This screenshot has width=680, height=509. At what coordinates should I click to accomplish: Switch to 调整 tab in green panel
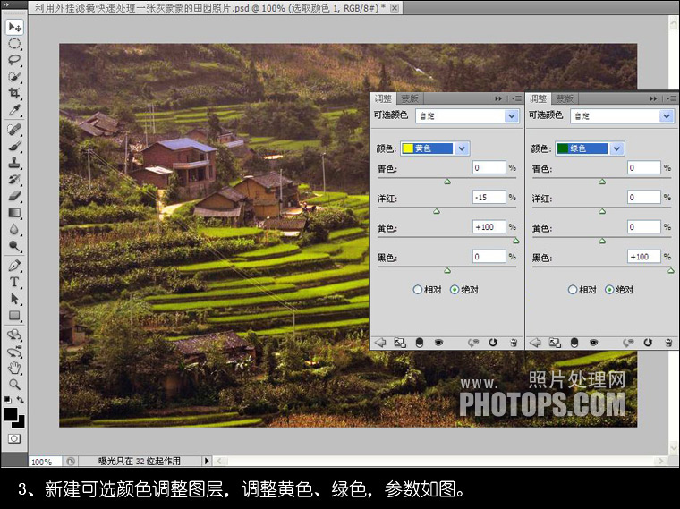coord(539,99)
